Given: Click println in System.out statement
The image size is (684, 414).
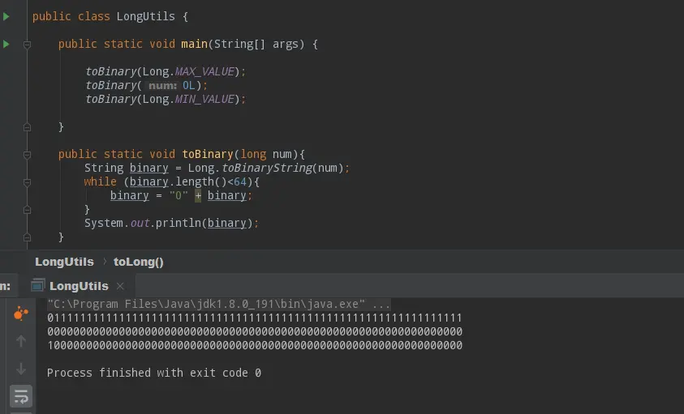Looking at the screenshot, I should pyautogui.click(x=178, y=223).
